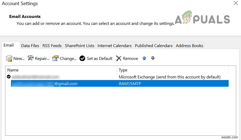Go to SharePoint Lists tab
Viewport: 241px width, 140px height.
(x=80, y=46)
